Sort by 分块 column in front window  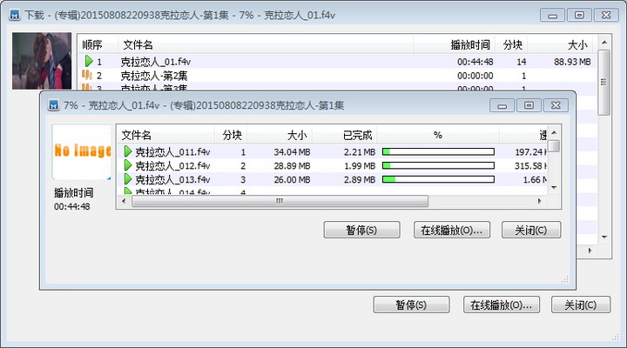(231, 135)
